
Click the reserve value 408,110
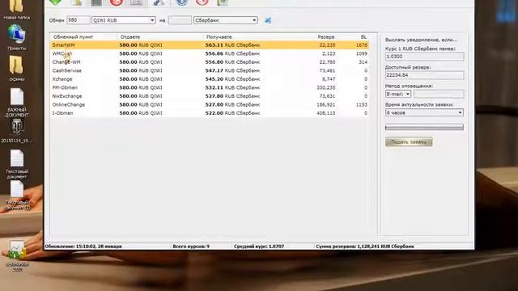[325, 113]
